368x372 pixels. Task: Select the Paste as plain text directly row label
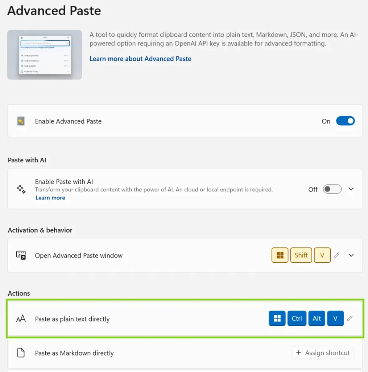pyautogui.click(x=72, y=319)
